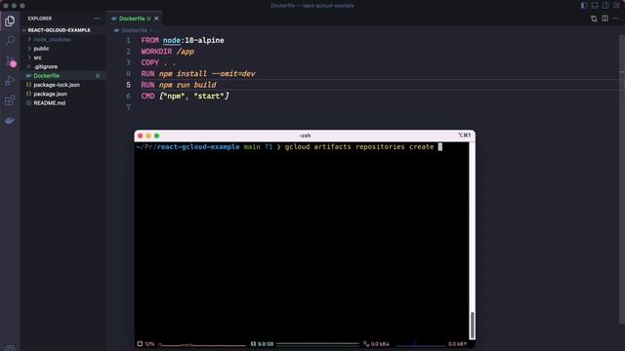Click the -zsh terminal title bar

[305, 136]
